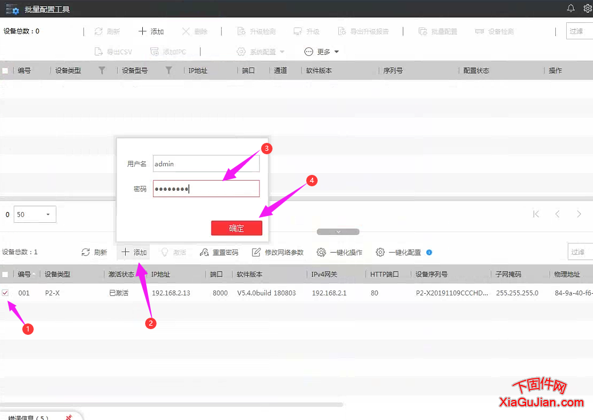The width and height of the screenshot is (593, 420).
Task: Click the upper 添加 add button
Action: coord(151,31)
